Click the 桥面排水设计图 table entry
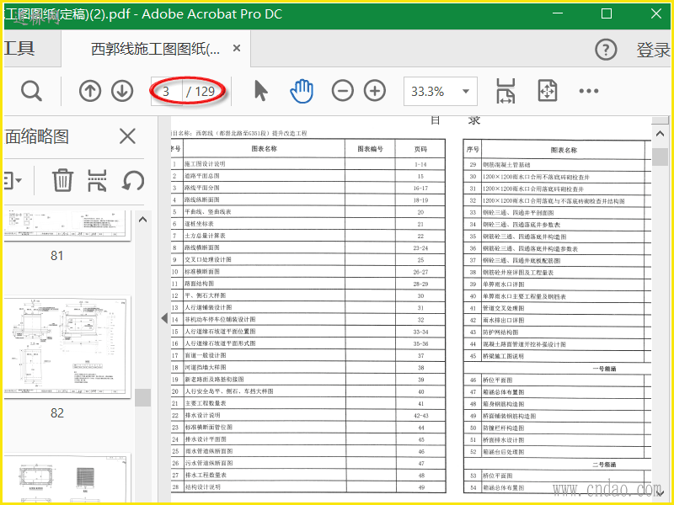 tap(503, 440)
